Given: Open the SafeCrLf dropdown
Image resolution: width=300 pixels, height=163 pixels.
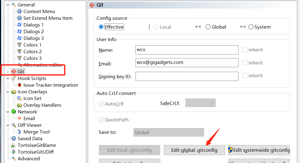Looking at the screenshot, I should 200,103.
